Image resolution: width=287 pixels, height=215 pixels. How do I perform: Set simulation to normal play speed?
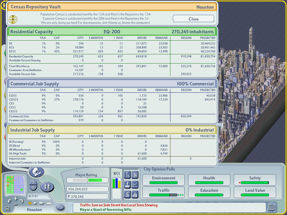pos(36,203)
